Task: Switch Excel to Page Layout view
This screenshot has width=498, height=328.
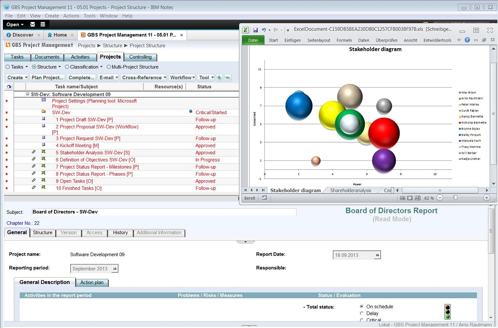Action: [x=410, y=198]
